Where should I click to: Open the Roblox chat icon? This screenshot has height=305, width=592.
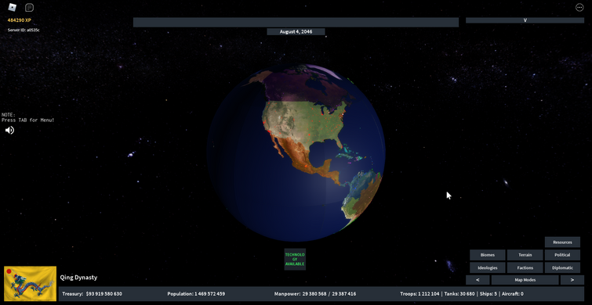[x=29, y=8]
